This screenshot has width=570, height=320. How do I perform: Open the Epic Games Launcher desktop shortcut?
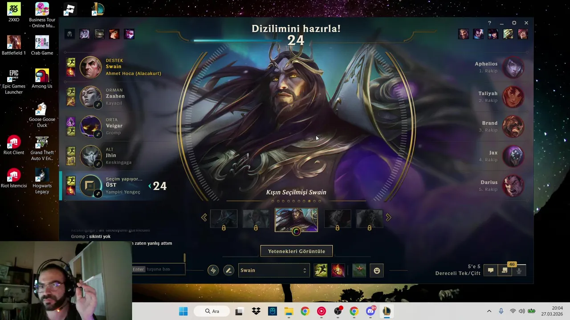(x=14, y=81)
